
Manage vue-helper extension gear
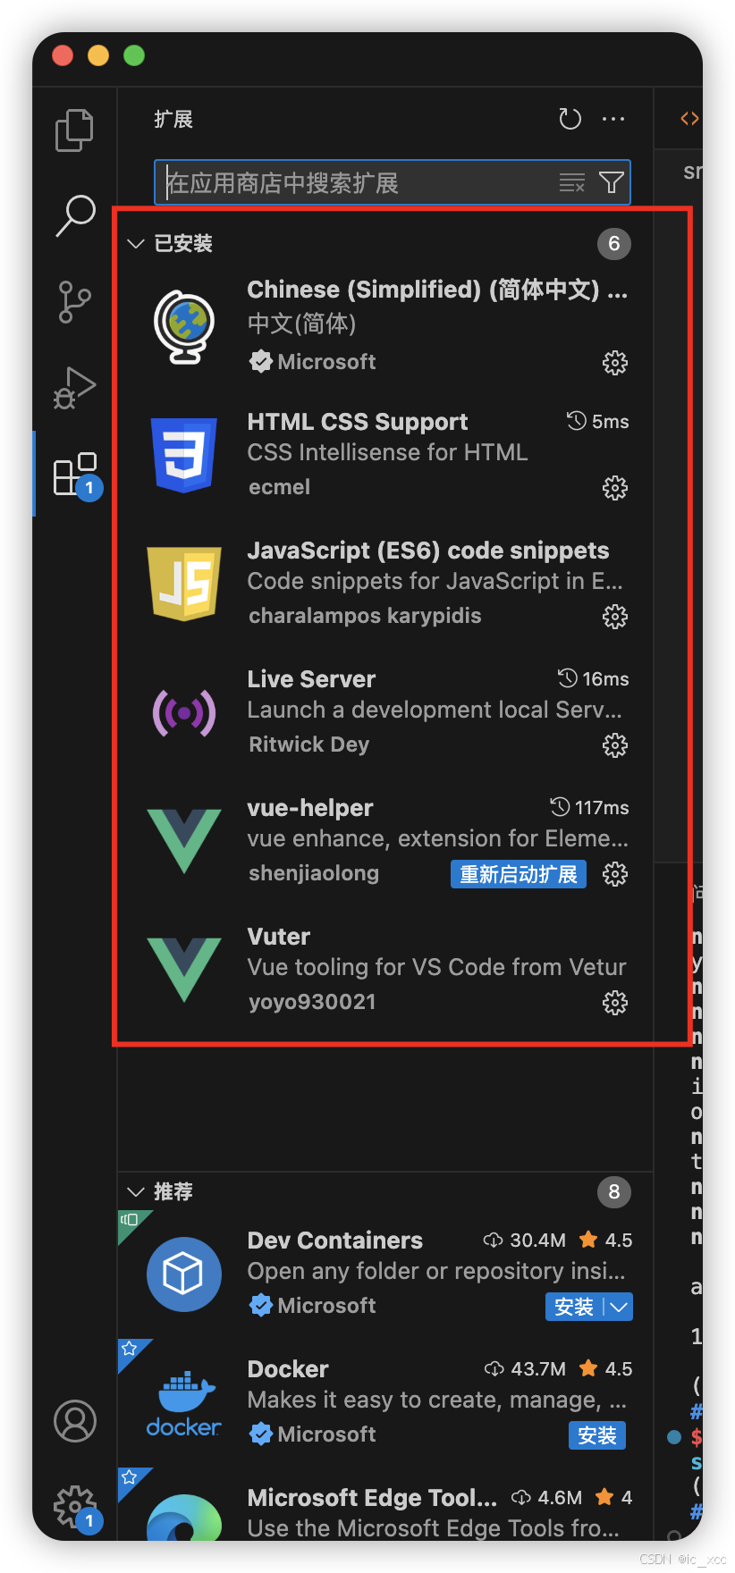[x=615, y=874]
